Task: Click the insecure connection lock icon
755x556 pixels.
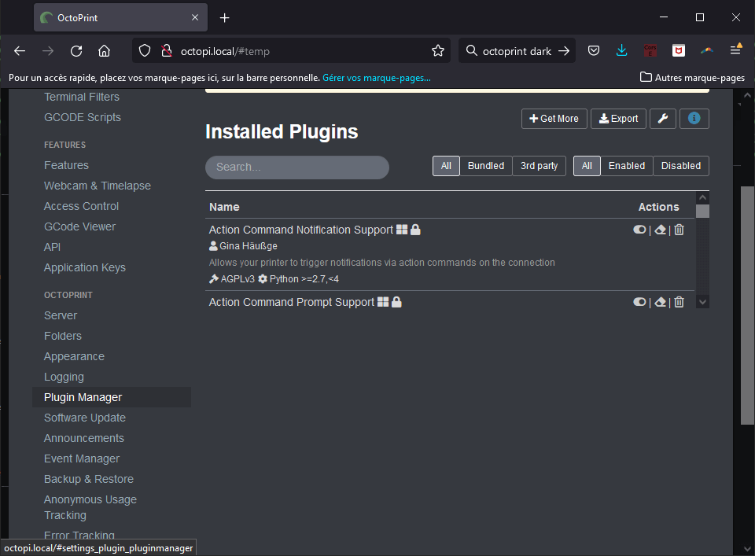Action: (167, 50)
